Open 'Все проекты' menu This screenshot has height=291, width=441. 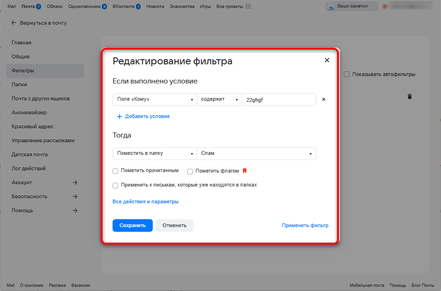pos(230,6)
